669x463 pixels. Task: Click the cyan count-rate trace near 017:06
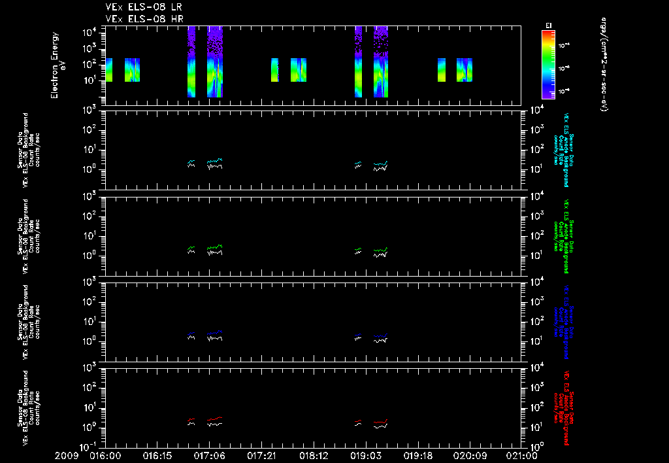(214, 161)
